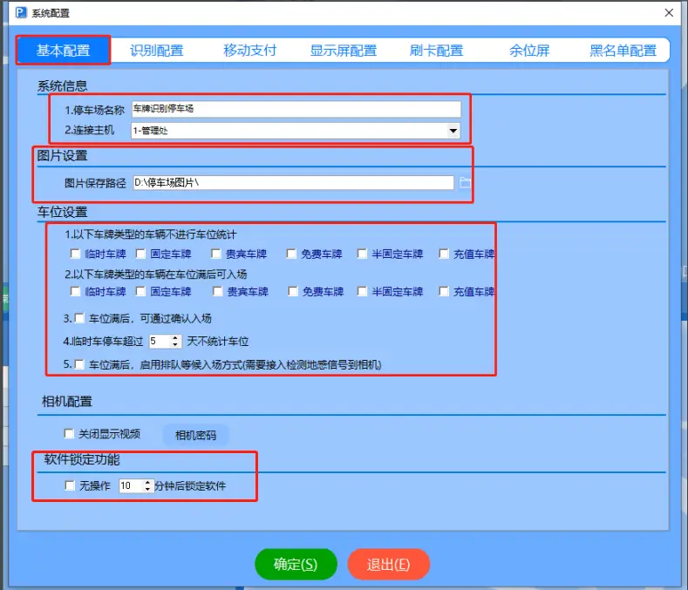The height and width of the screenshot is (590, 688).
Task: Check 充值车牌 under 不进行车位统计
Action: pyautogui.click(x=444, y=254)
